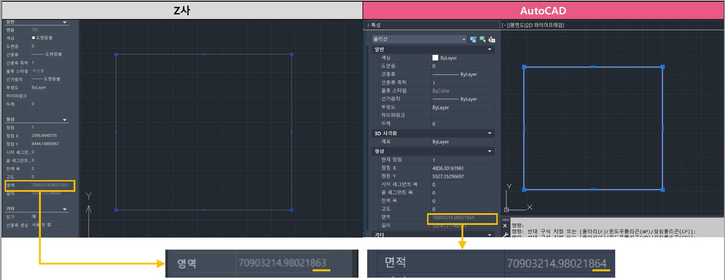Expand the AutoCAD 기타 section arrow

point(490,235)
